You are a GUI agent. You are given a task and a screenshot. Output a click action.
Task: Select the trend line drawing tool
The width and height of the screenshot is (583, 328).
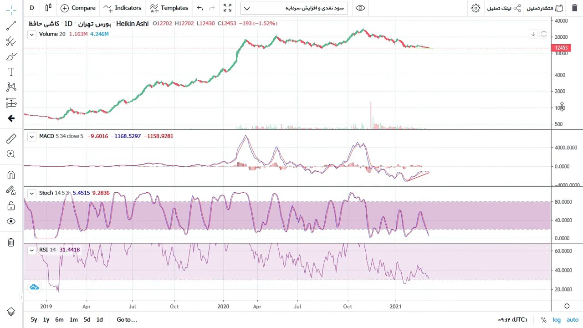pyautogui.click(x=11, y=26)
